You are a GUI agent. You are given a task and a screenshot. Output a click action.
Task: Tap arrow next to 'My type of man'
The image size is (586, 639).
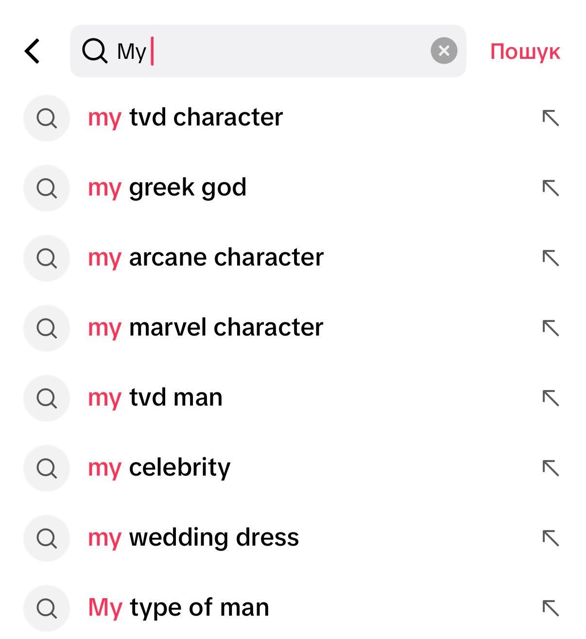(x=551, y=608)
